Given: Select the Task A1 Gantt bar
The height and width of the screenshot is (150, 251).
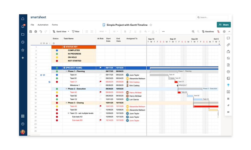Looking at the screenshot, I should [x=159, y=75].
